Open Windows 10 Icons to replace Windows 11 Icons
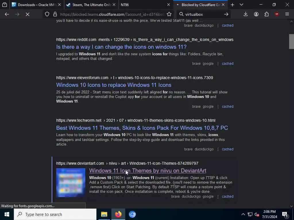 pyautogui.click(x=114, y=85)
